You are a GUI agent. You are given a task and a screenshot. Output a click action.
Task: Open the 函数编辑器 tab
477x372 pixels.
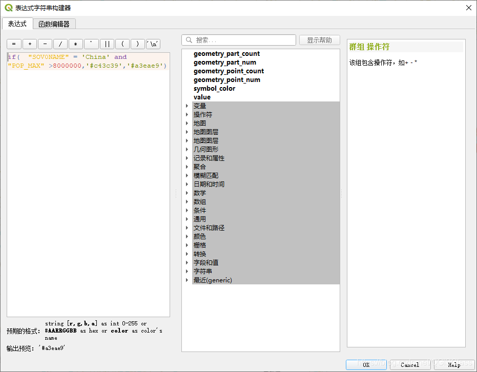pyautogui.click(x=54, y=24)
